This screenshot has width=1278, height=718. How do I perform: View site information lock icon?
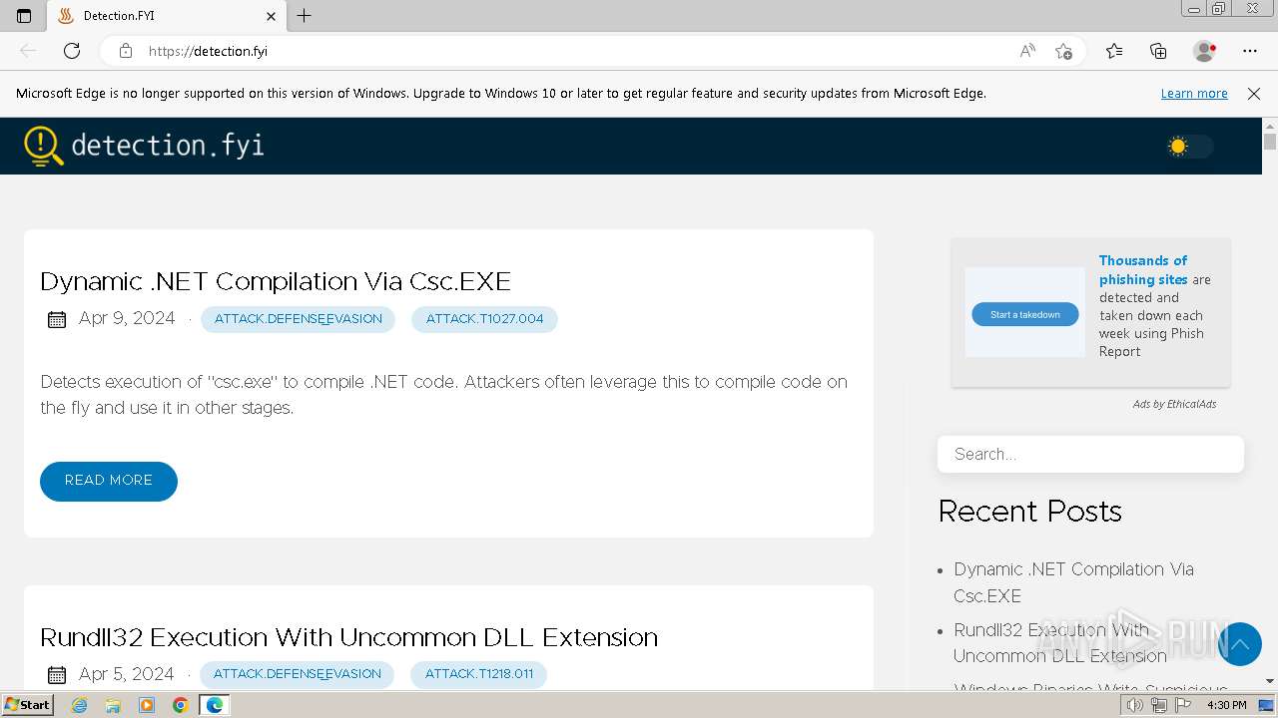pos(126,51)
